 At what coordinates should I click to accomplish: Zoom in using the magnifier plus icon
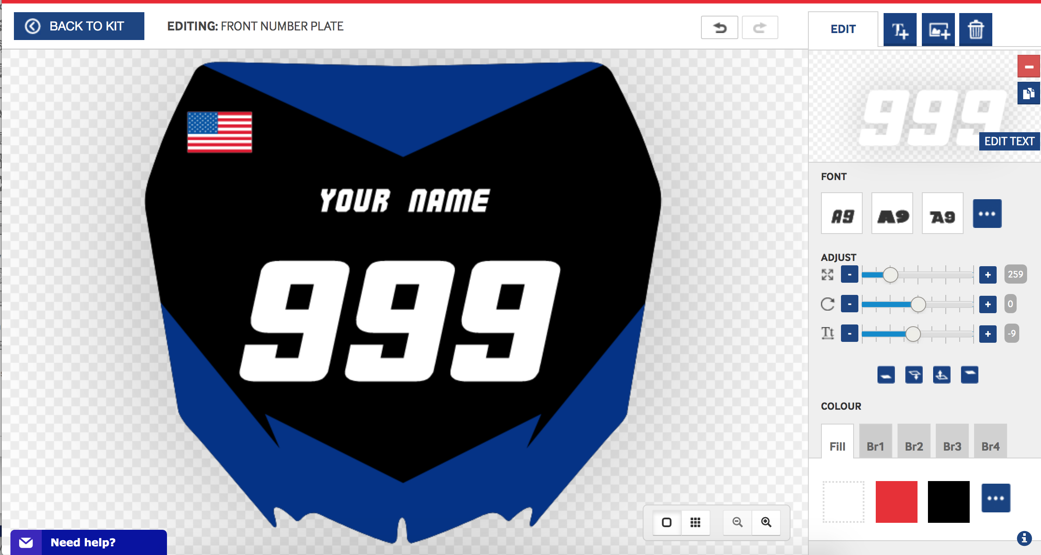pyautogui.click(x=766, y=522)
